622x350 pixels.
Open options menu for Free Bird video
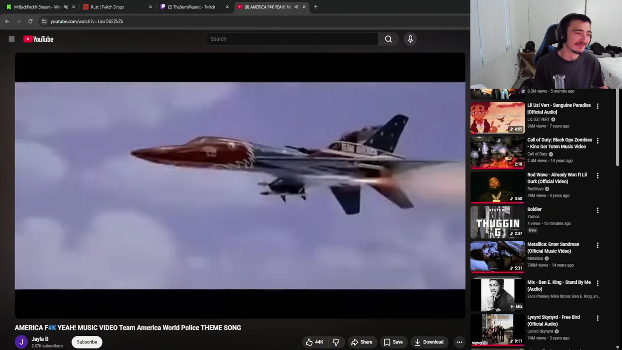598,318
